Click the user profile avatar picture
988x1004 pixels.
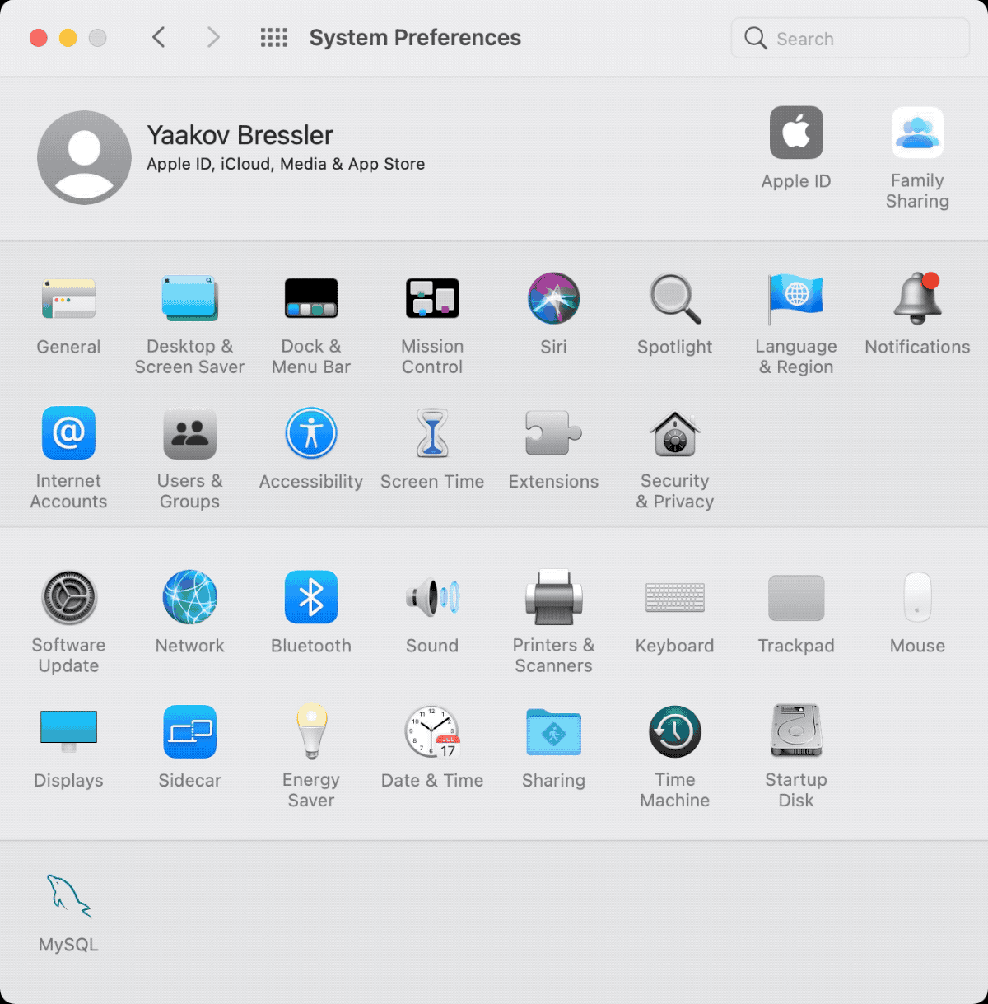(x=84, y=157)
